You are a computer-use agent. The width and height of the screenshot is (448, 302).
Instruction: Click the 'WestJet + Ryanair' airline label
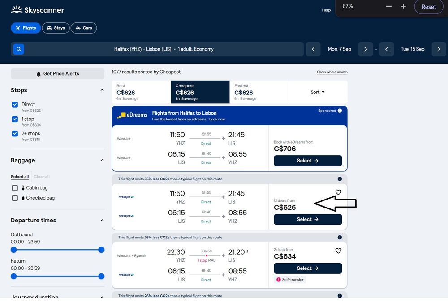tap(131, 256)
